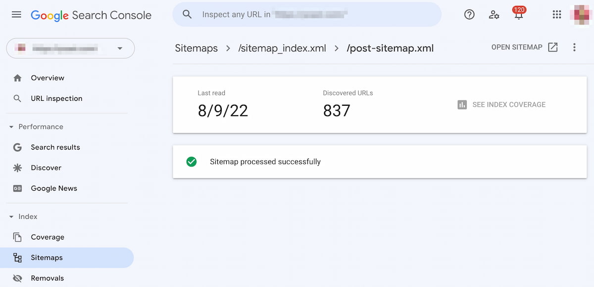Click the three-dot more options menu
The height and width of the screenshot is (287, 594).
point(574,47)
